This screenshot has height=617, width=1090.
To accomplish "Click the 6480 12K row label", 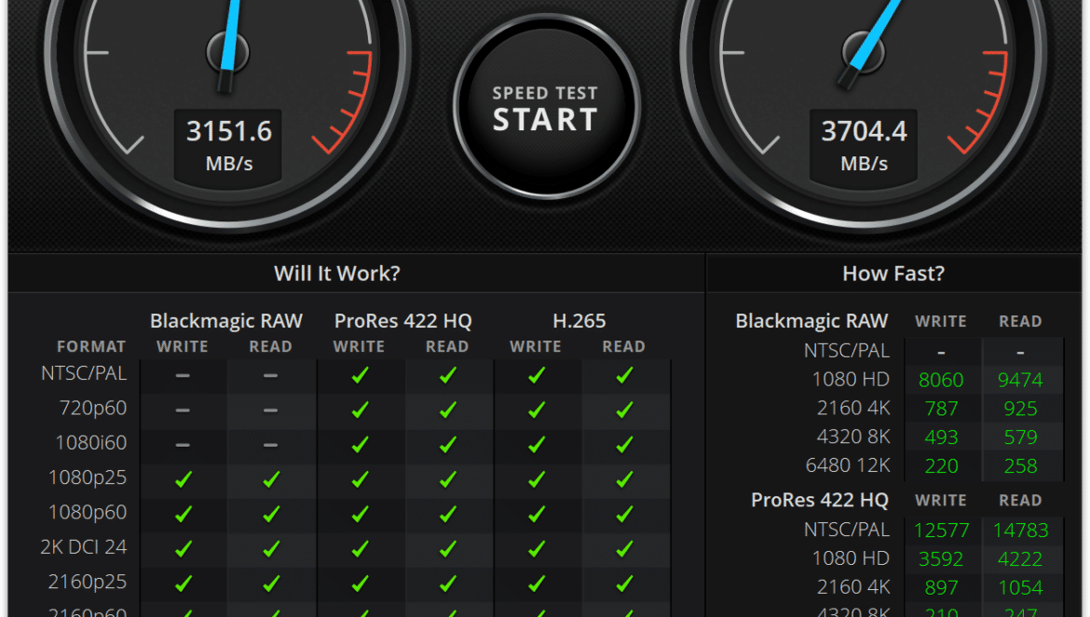I will coord(848,465).
